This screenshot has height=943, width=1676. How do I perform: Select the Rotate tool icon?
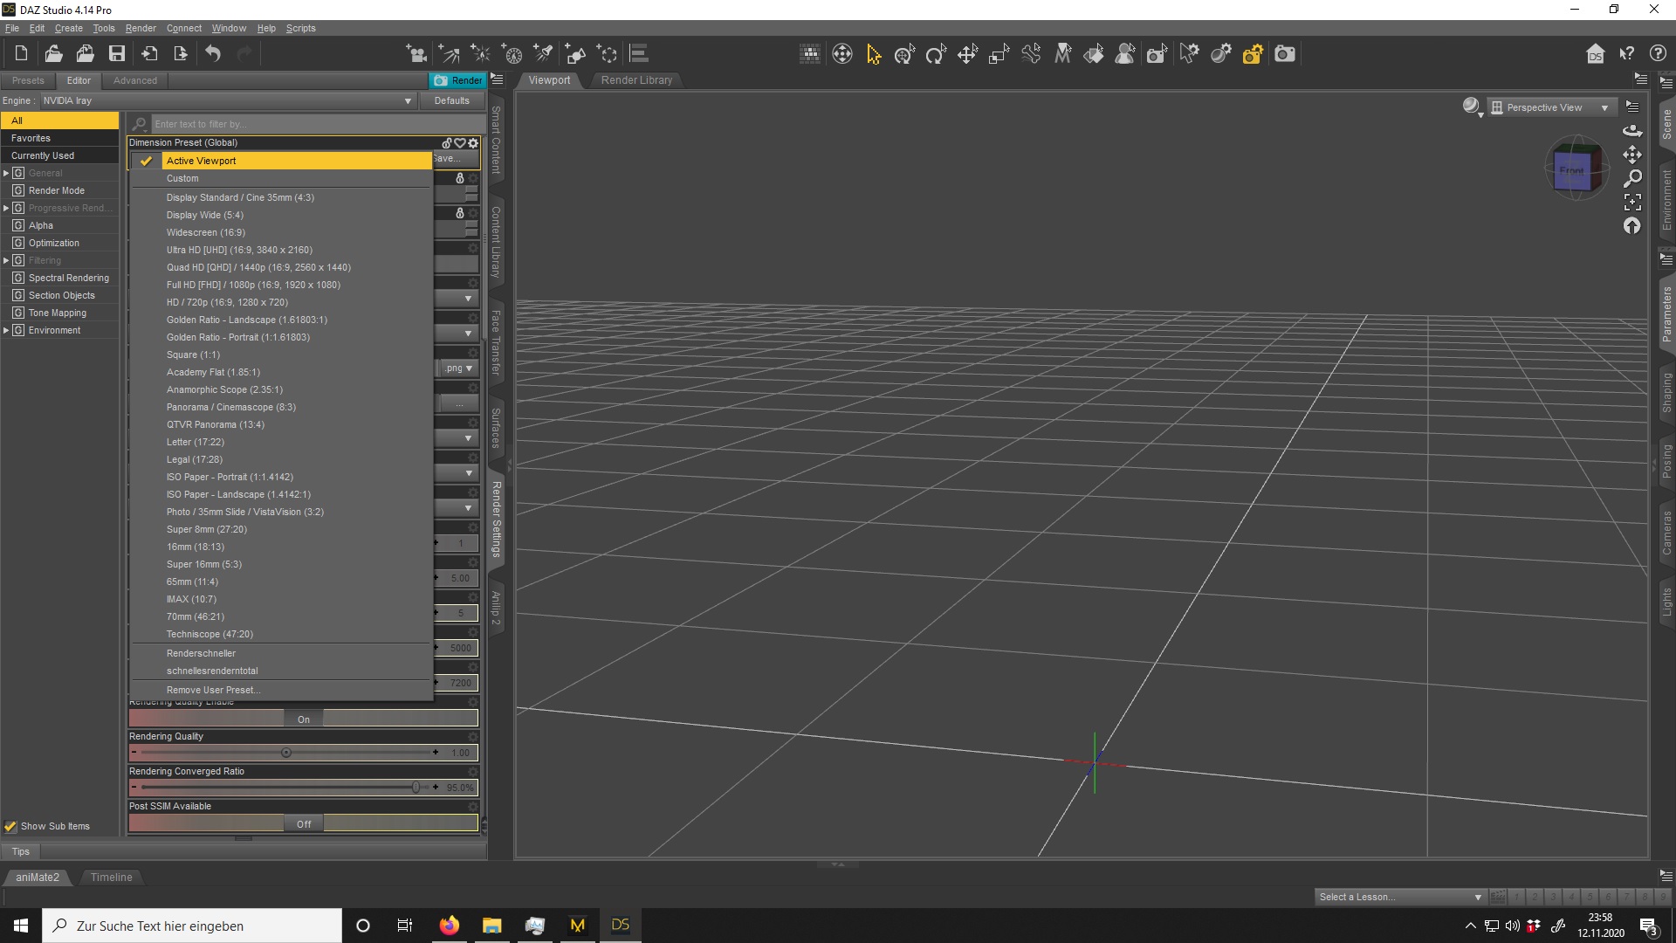point(936,54)
